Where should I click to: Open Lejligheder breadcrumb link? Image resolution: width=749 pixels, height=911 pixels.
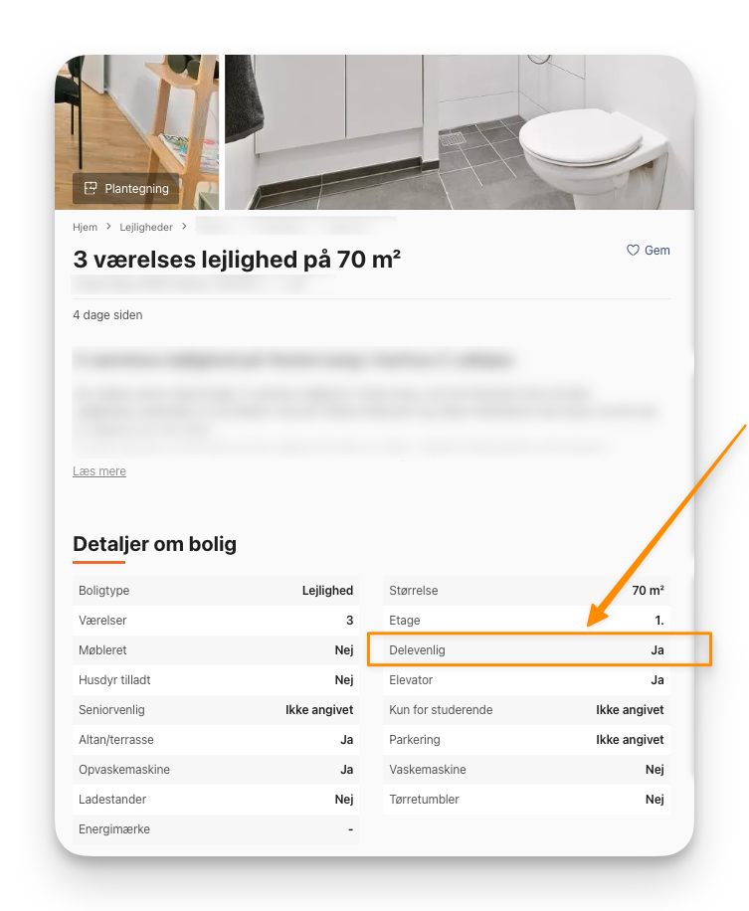click(146, 227)
